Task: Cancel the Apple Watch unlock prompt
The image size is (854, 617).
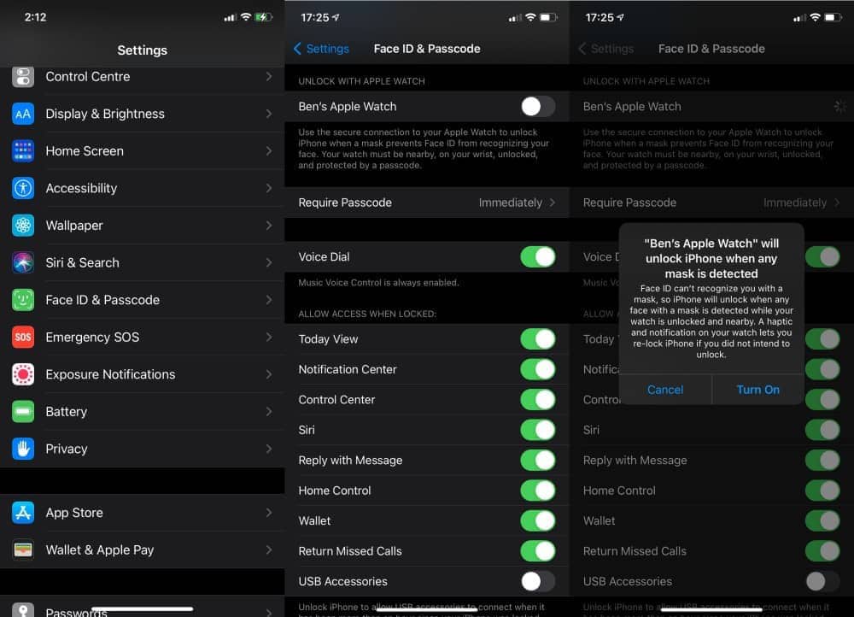Action: (665, 390)
